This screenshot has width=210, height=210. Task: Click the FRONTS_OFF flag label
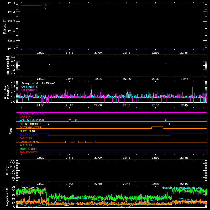pyautogui.click(x=28, y=149)
